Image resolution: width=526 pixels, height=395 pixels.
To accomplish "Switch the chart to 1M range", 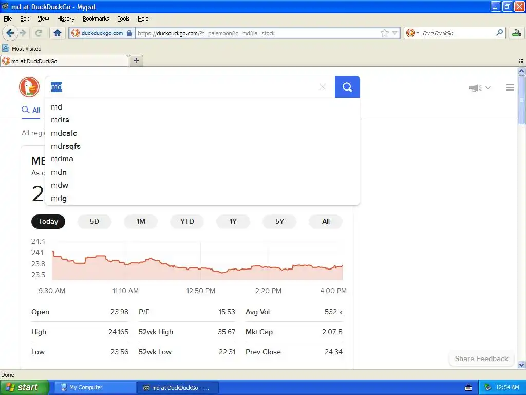I will coord(141,221).
